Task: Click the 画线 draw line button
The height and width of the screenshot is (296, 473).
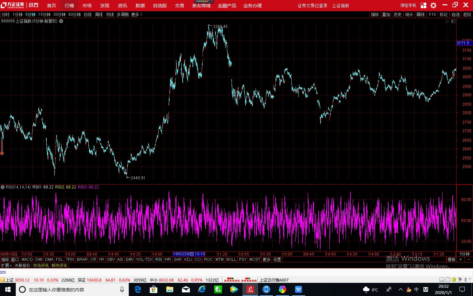Action: pos(421,14)
